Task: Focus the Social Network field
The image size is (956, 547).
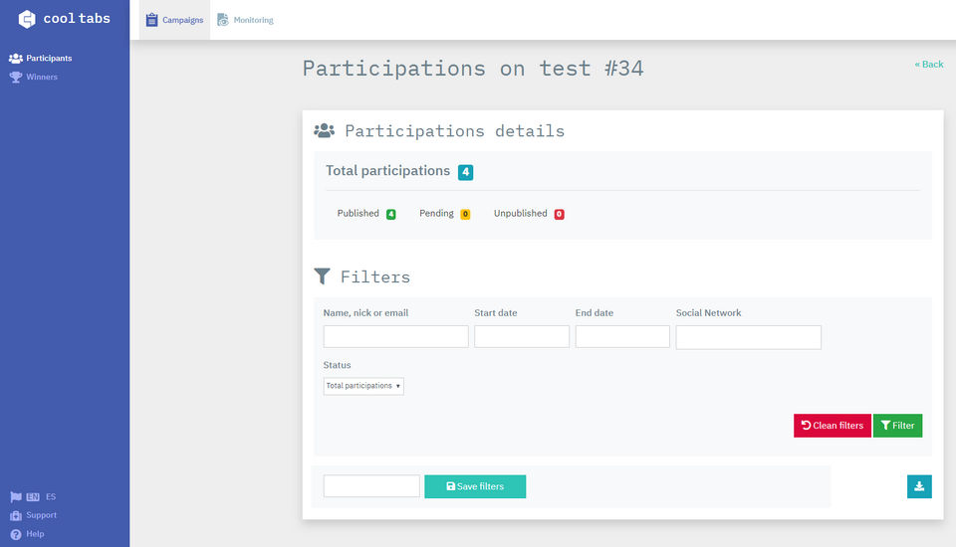Action: coord(749,337)
